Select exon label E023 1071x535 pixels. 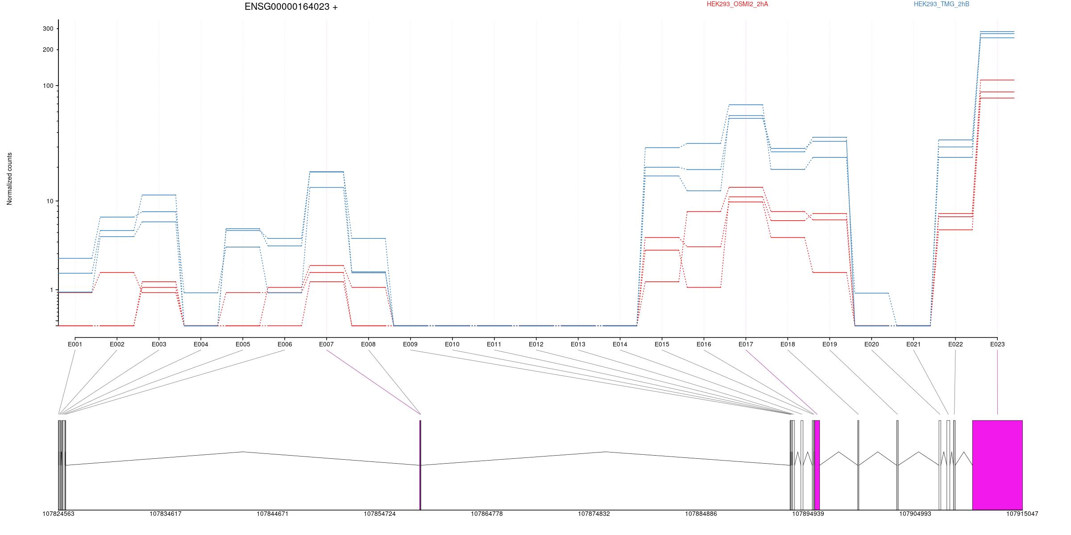(x=997, y=344)
